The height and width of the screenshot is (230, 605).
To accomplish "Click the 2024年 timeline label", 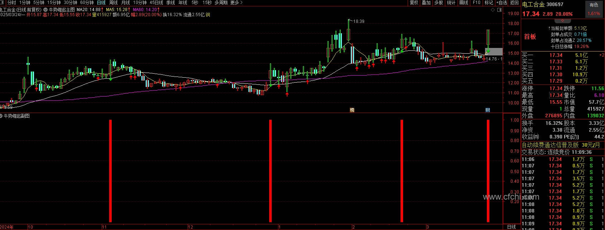I will point(7,227).
